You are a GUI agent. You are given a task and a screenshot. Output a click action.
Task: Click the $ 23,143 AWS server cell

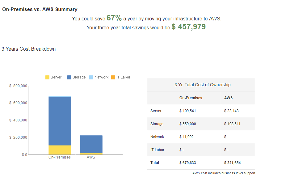[x=231, y=111]
